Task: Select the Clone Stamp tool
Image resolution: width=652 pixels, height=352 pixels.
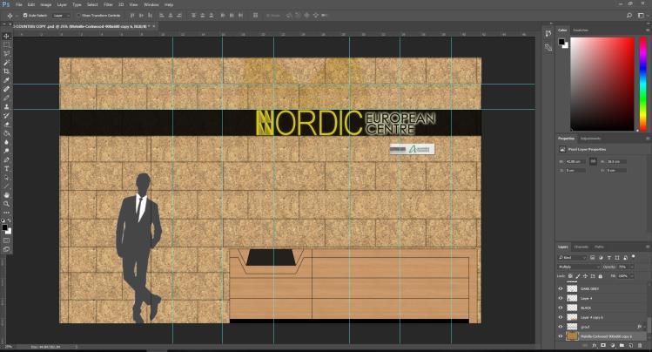Action: pyautogui.click(x=6, y=107)
